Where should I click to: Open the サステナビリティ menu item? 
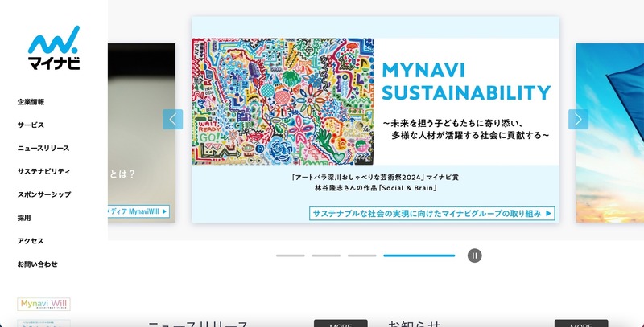pos(44,172)
